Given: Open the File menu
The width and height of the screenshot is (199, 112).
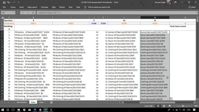Looking at the screenshot, I should pos(4,7).
